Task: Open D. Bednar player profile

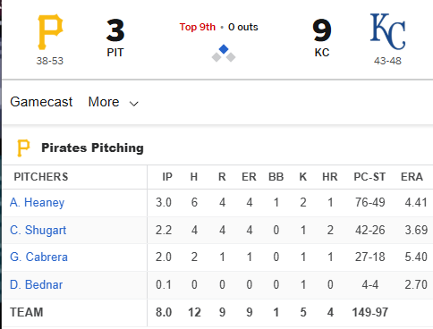Action: click(x=36, y=285)
